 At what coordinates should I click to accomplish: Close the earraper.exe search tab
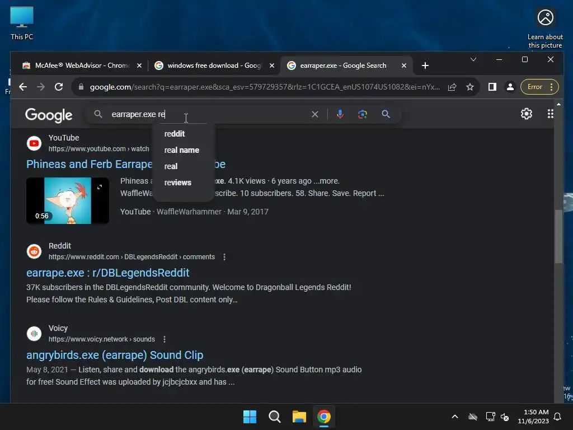click(x=404, y=66)
